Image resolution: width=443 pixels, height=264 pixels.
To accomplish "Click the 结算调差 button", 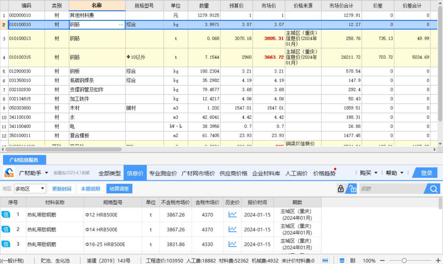I will point(119,189).
